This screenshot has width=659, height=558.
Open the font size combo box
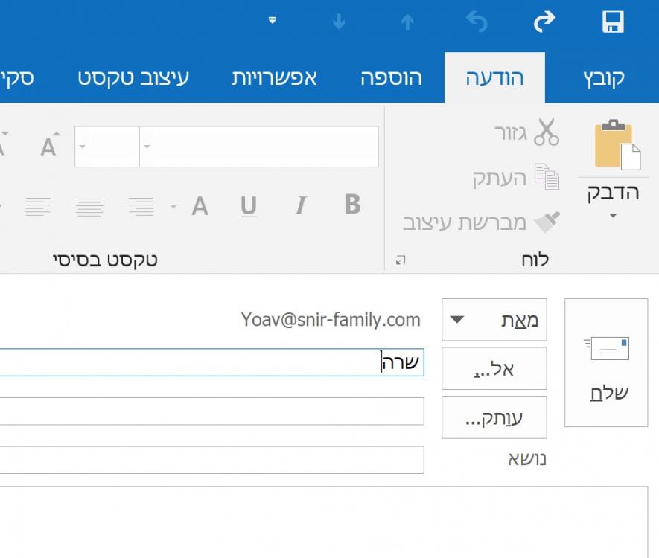click(106, 147)
